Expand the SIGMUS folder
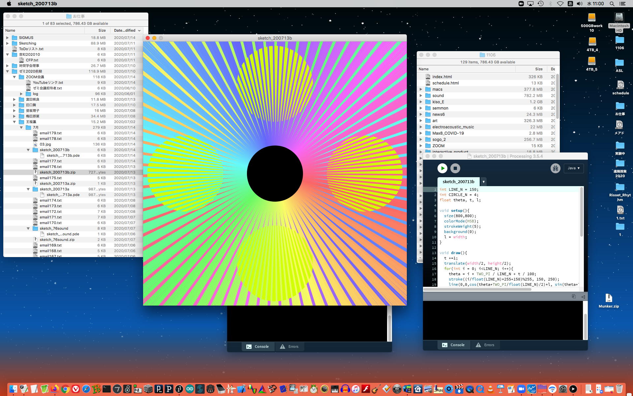Image resolution: width=633 pixels, height=396 pixels. (x=8, y=38)
